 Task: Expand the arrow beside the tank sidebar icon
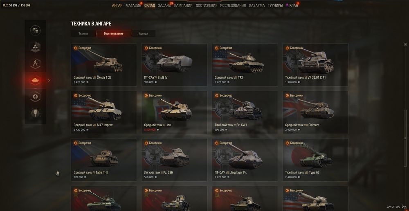[49, 80]
